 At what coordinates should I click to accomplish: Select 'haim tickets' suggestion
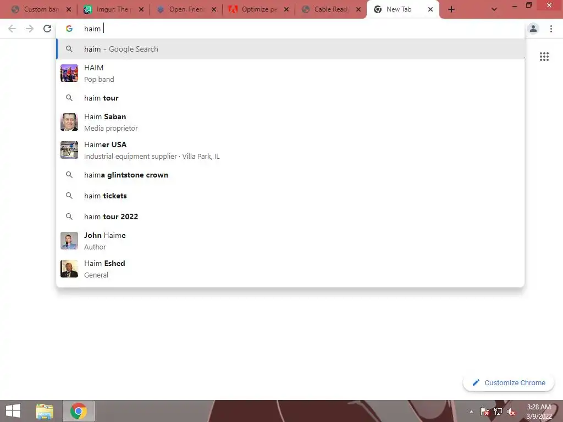290,196
